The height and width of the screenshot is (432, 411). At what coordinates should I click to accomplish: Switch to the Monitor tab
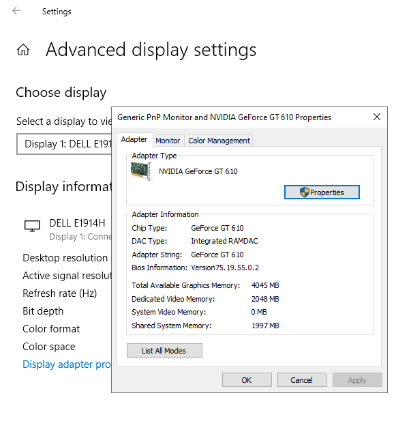(168, 141)
